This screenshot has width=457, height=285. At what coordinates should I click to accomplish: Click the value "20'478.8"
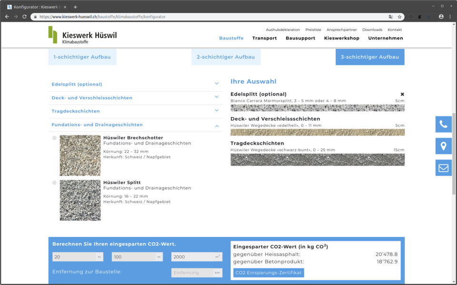(387, 255)
